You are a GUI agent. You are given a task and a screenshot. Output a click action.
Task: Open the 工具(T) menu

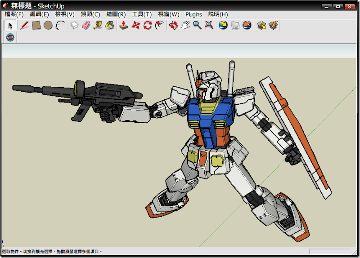click(x=142, y=14)
